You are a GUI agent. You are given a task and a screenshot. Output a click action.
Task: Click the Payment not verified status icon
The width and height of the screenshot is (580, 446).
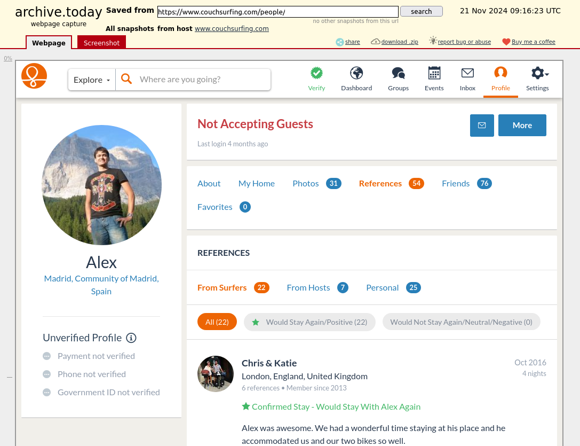pos(46,356)
